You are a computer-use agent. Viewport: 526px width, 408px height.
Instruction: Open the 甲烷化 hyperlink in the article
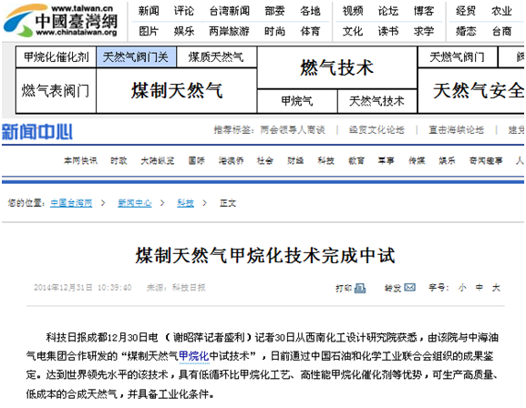point(194,356)
